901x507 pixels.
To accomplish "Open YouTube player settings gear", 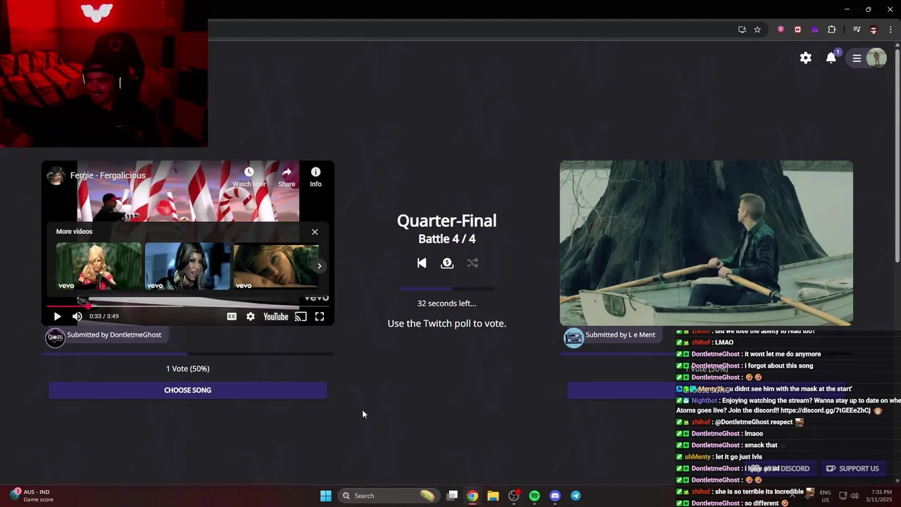I will click(x=251, y=317).
